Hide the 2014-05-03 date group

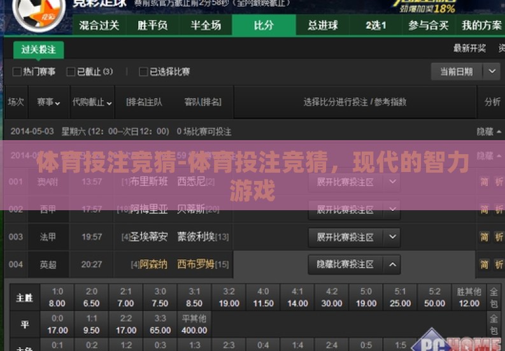(x=489, y=131)
